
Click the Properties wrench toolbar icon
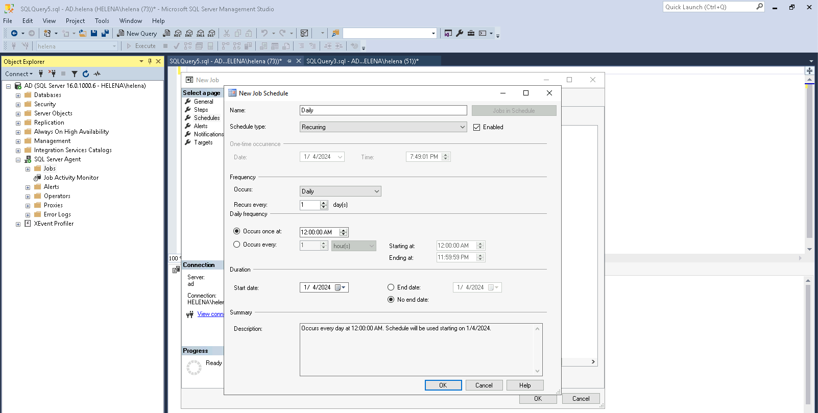click(460, 33)
